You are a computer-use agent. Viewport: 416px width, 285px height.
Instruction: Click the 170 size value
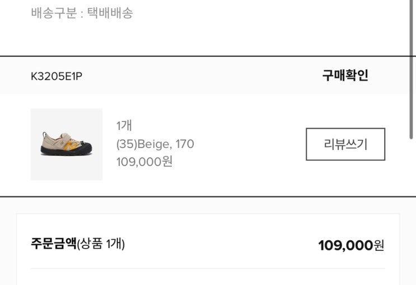click(x=185, y=144)
